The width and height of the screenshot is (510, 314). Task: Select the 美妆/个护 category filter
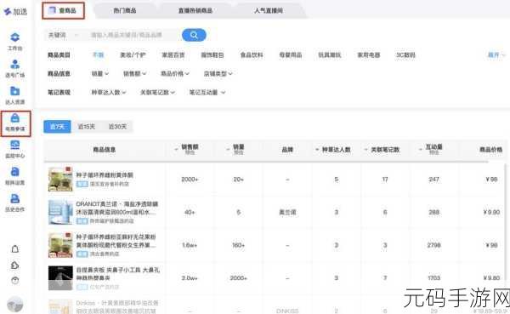(133, 55)
